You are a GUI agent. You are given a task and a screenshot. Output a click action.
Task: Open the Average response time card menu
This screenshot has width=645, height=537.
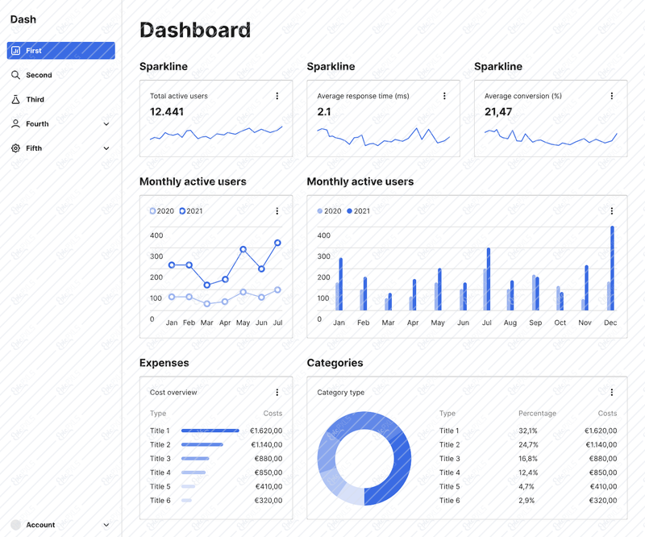[x=444, y=96]
